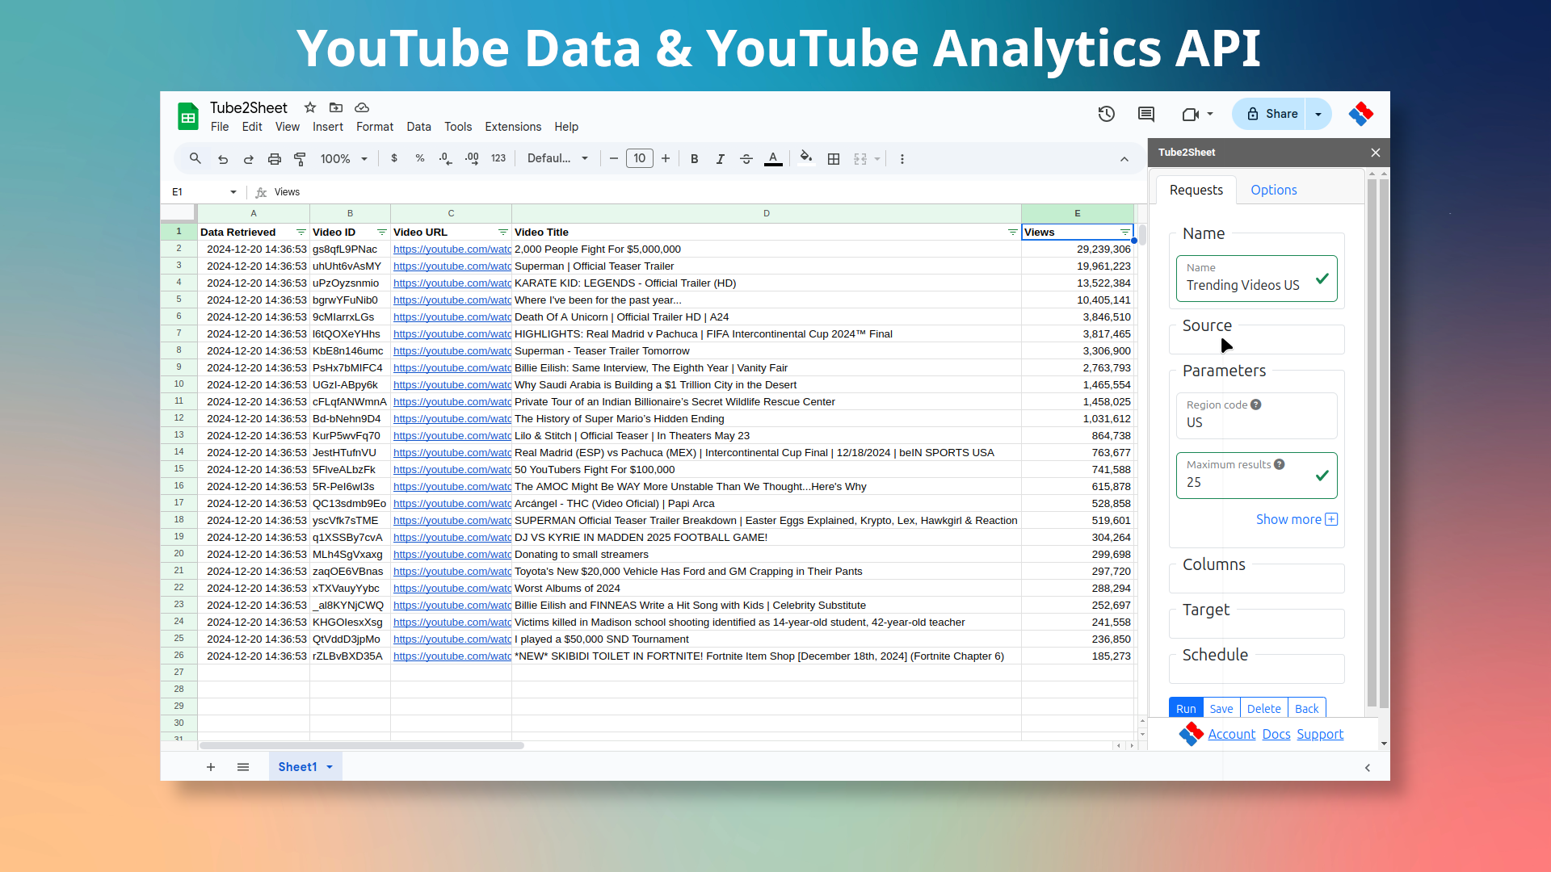Click the Run button

click(1186, 708)
